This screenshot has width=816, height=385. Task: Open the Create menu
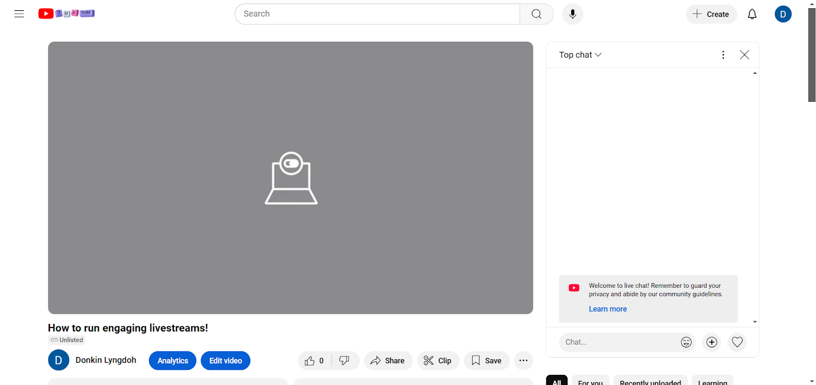711,14
